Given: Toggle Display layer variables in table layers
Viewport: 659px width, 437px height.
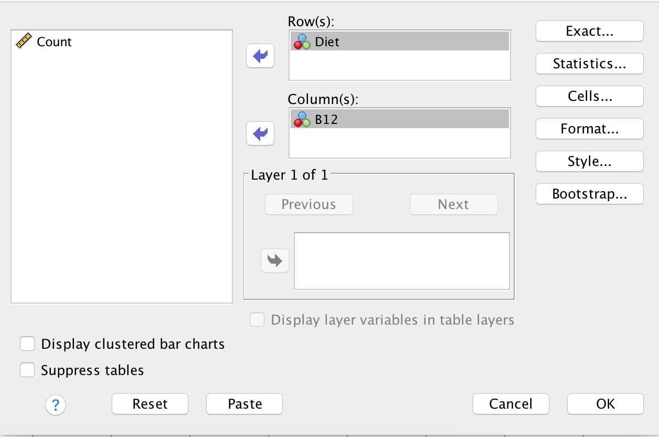Looking at the screenshot, I should click(x=257, y=319).
